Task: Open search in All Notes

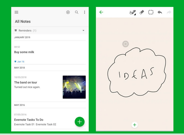Action: coord(77,12)
